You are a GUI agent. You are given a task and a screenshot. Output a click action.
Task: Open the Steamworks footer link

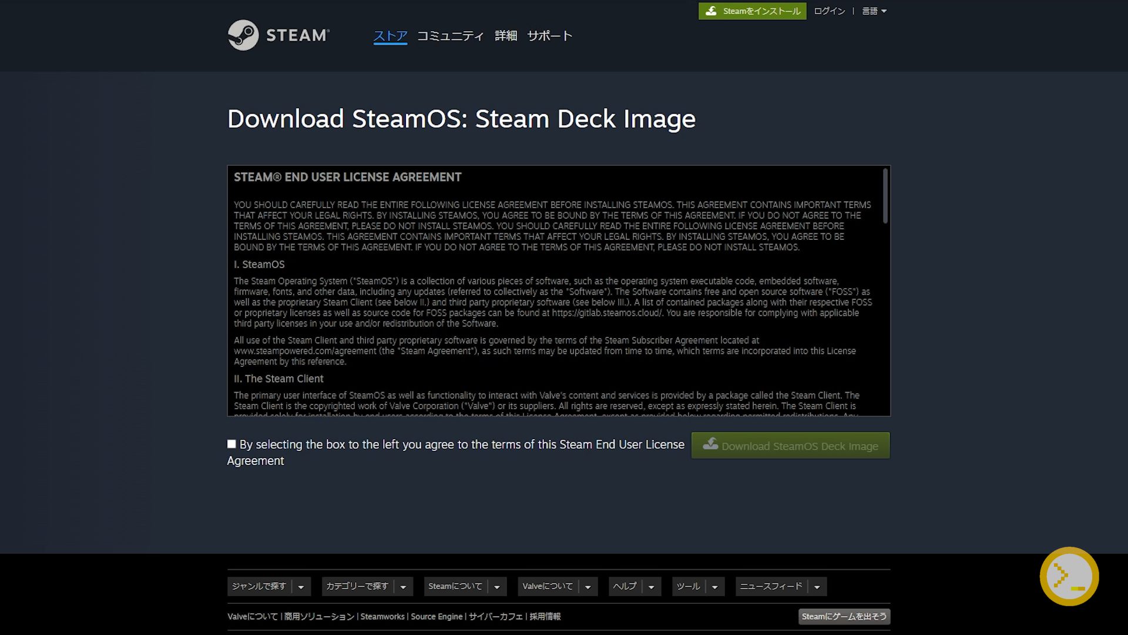pyautogui.click(x=382, y=617)
